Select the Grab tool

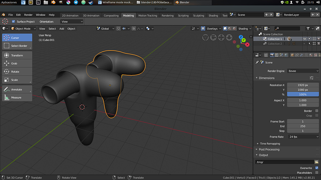coord(17,63)
